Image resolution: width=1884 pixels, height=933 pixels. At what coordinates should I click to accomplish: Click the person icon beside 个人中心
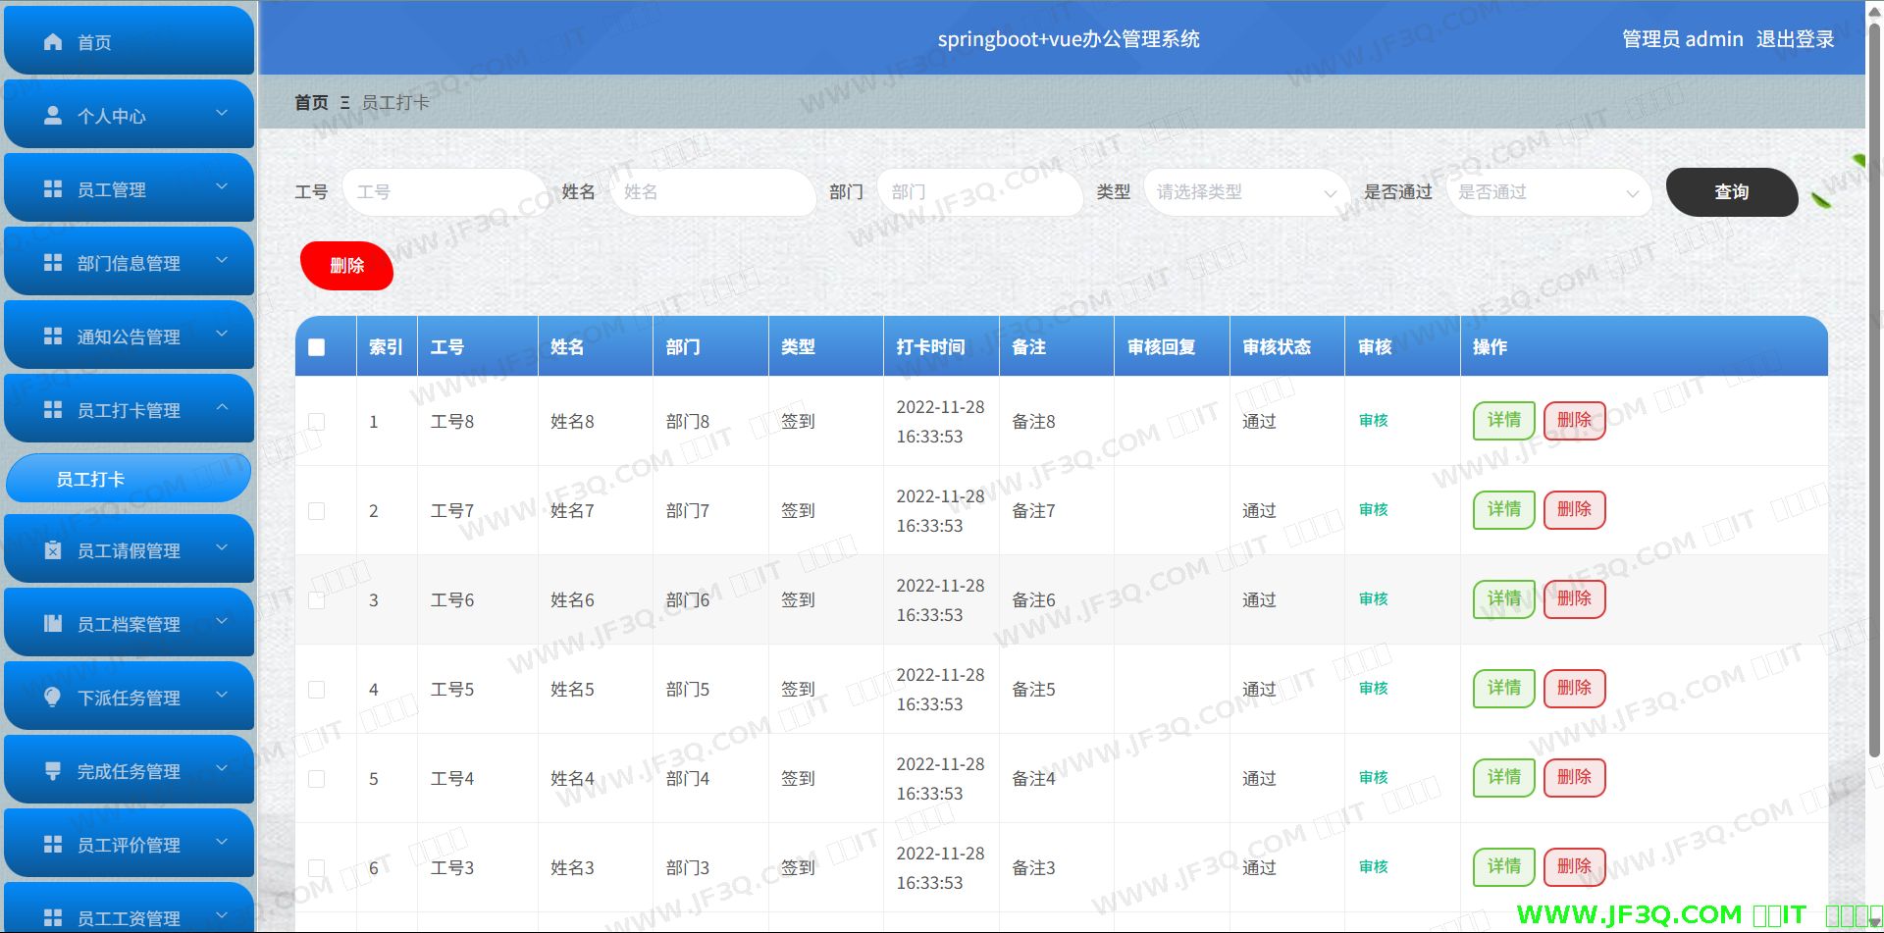click(x=53, y=116)
